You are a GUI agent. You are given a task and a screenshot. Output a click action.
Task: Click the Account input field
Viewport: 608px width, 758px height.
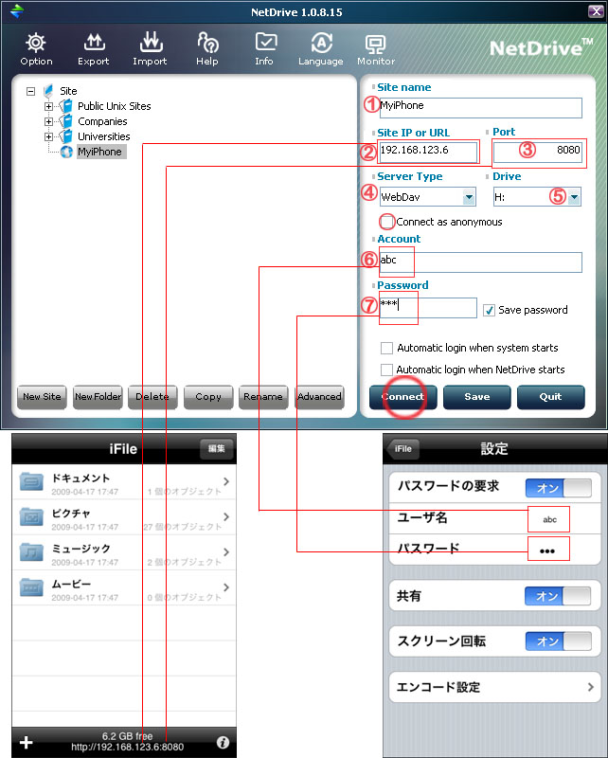pyautogui.click(x=481, y=262)
